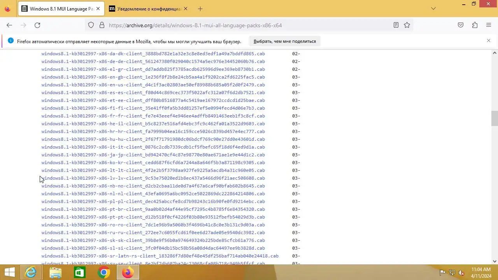498x280 pixels.
Task: Open the x86-en-gb-client cab link
Action: pos(153,77)
